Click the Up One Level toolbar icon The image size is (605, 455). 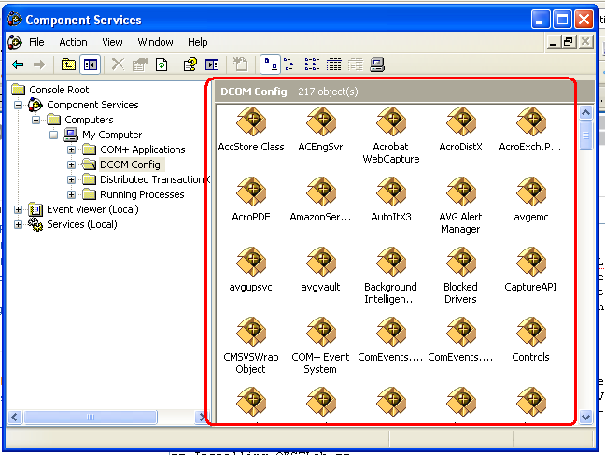tap(68, 64)
